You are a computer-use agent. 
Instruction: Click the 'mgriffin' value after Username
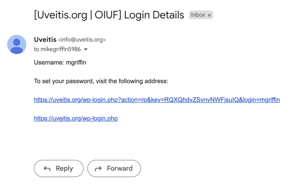(76, 63)
